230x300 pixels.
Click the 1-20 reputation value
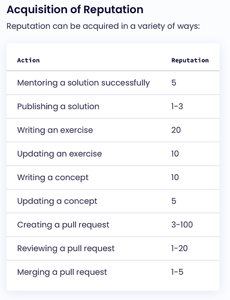(179, 248)
